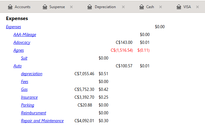Image resolution: width=205 pixels, height=125 pixels.
Task: Click the $0.01 value in Auto row
Action: 145,66
